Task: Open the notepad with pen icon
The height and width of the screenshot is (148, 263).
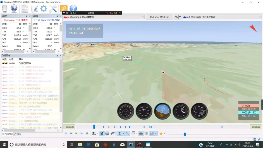Action: click(34, 9)
